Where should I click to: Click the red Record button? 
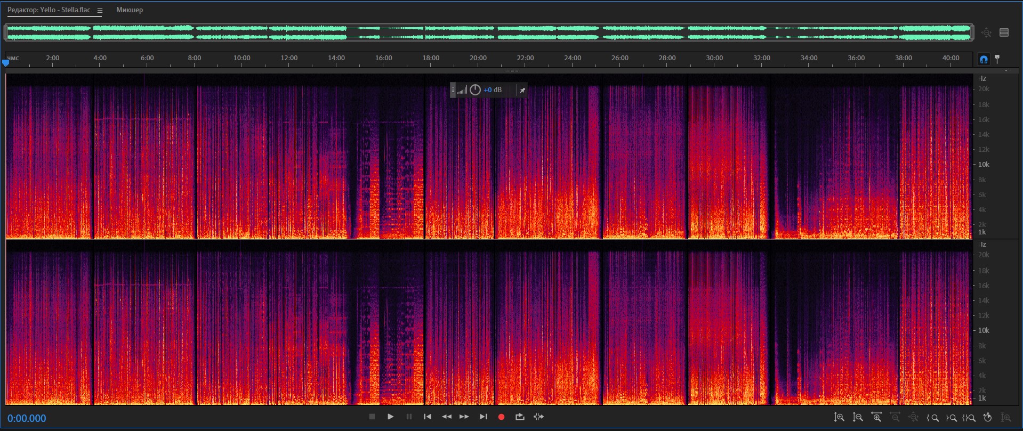click(501, 417)
